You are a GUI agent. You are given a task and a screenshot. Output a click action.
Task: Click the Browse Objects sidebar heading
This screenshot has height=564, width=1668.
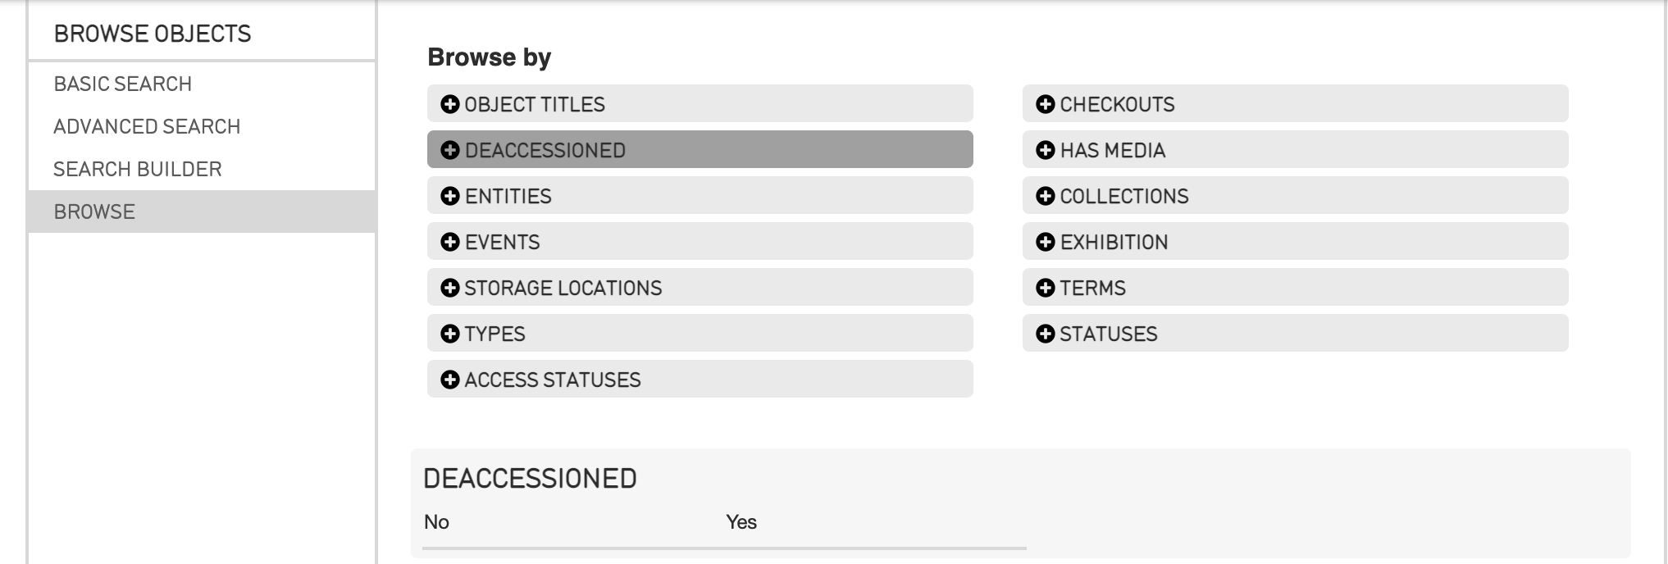coord(153,34)
